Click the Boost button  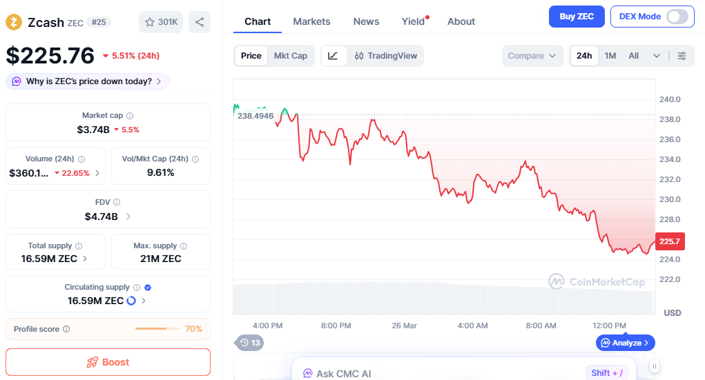[108, 362]
